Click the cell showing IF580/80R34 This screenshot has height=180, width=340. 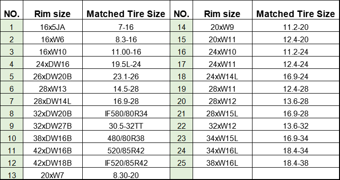tap(126, 113)
